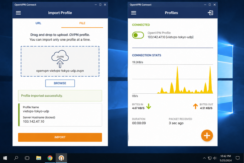
Task: Click the network icon in system tray
Action: (210, 158)
